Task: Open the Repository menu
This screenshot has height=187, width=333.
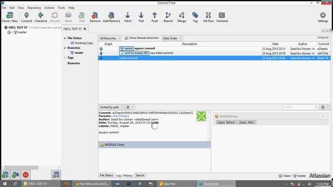Action: coord(34,8)
